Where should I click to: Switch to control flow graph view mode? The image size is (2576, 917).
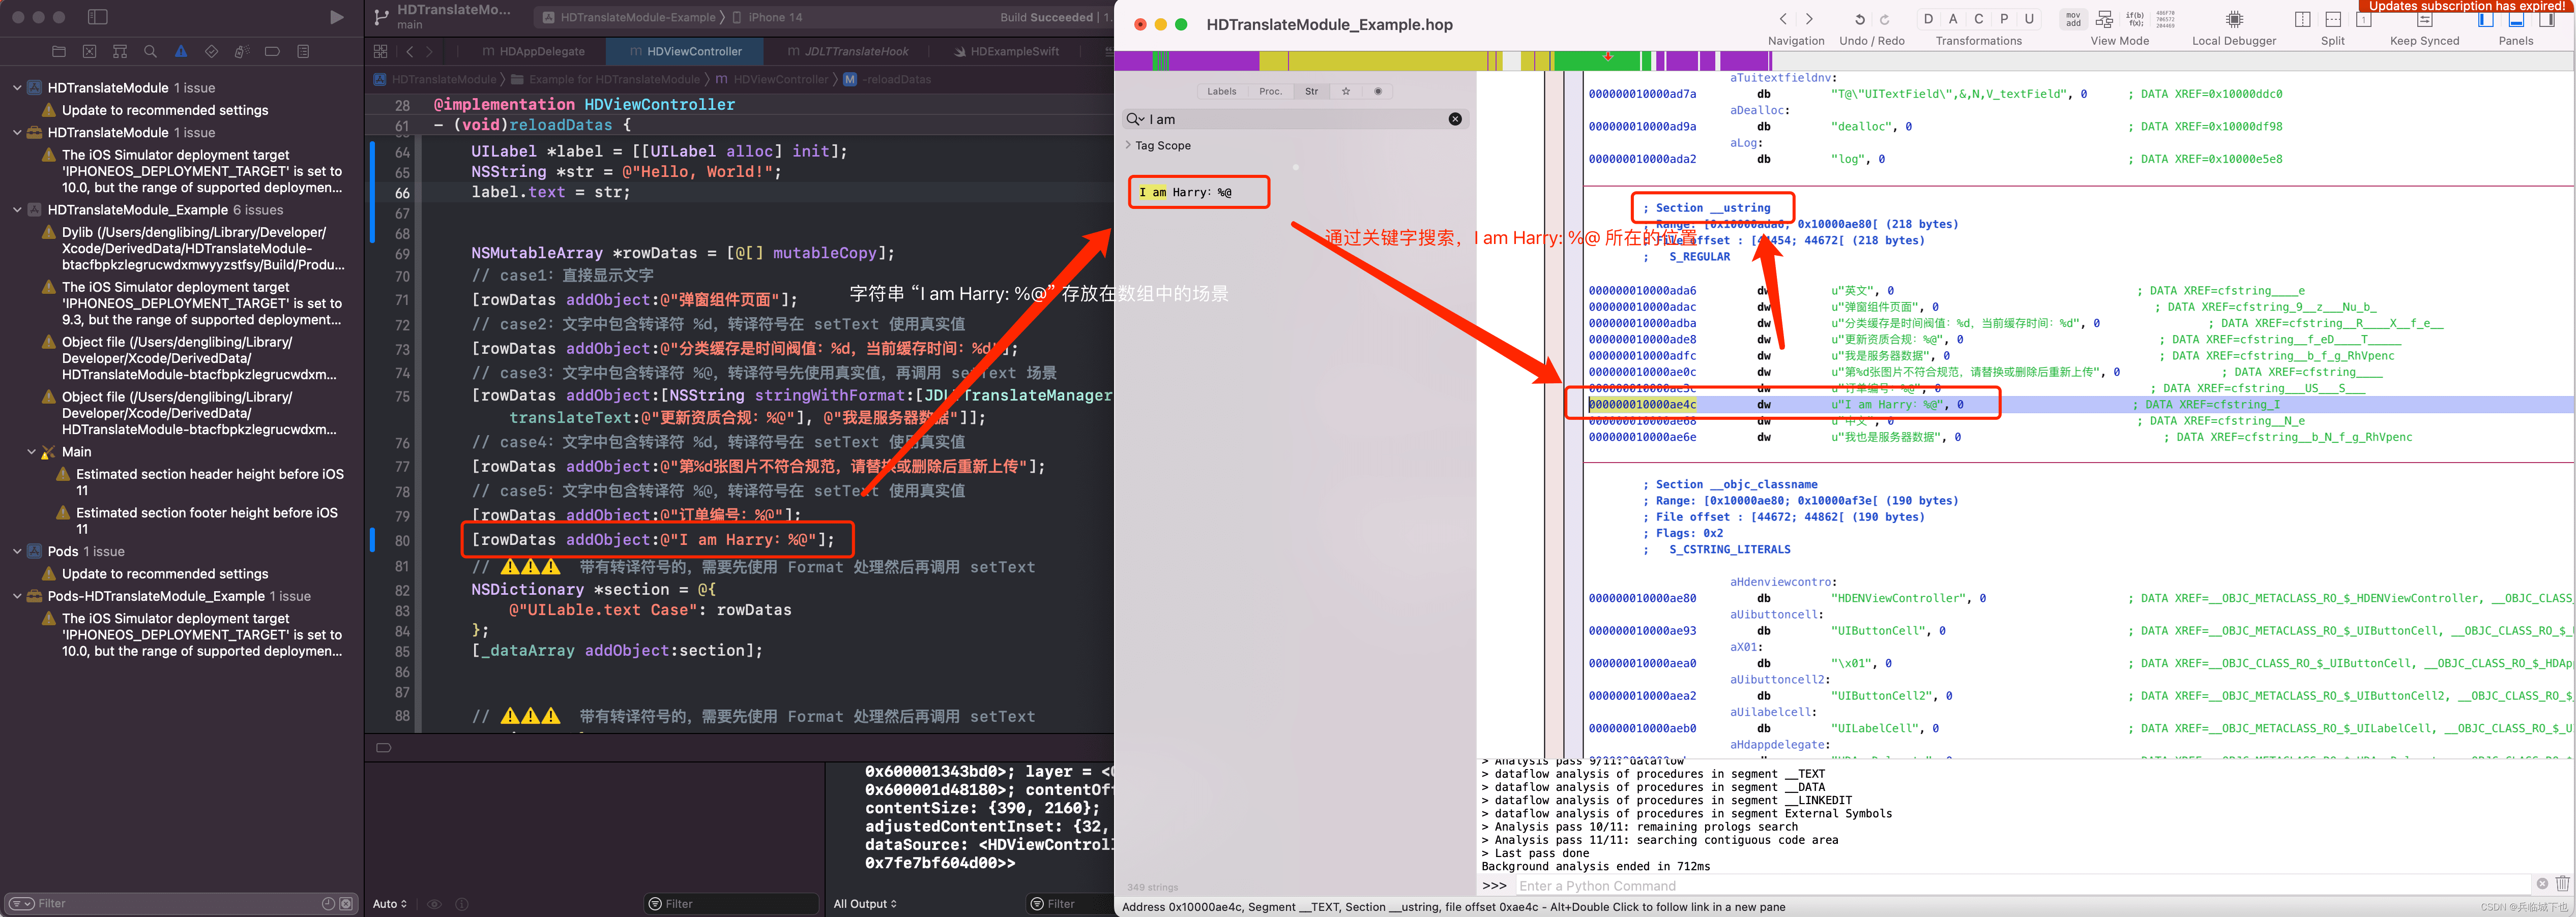(2104, 19)
